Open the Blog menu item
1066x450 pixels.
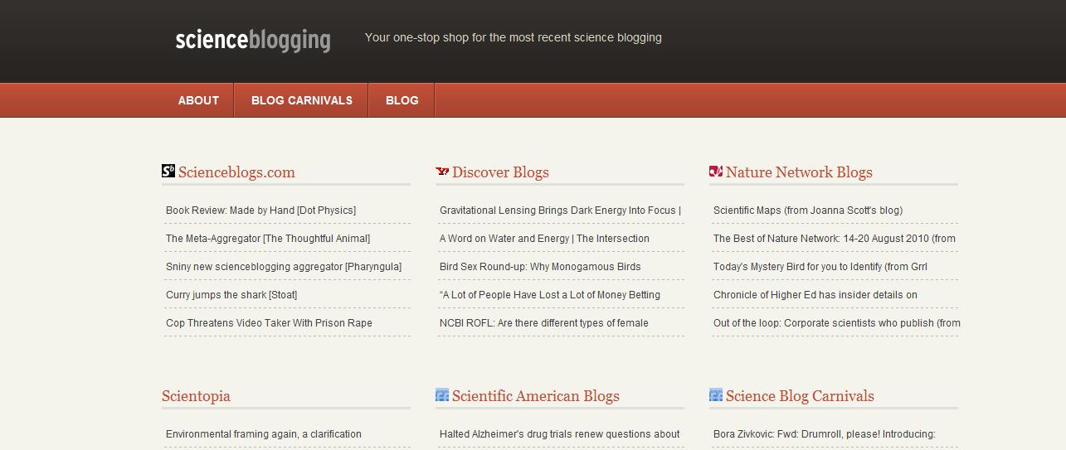[x=402, y=100]
